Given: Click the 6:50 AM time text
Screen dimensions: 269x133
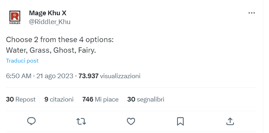Looking at the screenshot, I should click(x=18, y=76).
